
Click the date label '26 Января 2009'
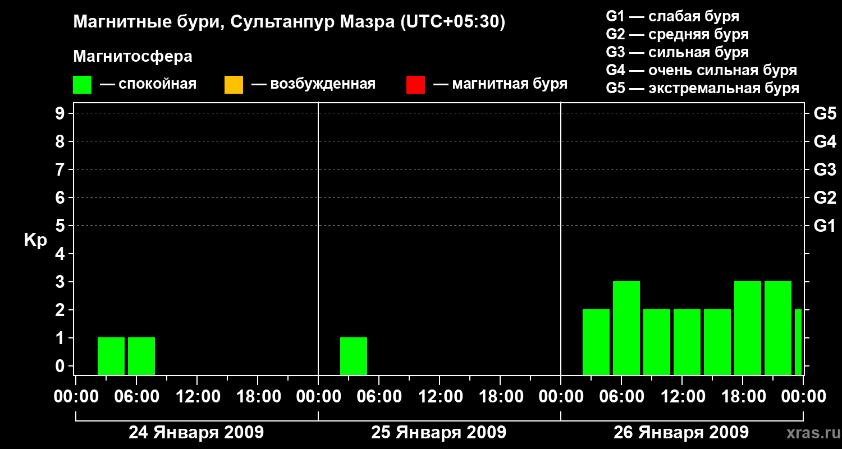[x=681, y=432]
